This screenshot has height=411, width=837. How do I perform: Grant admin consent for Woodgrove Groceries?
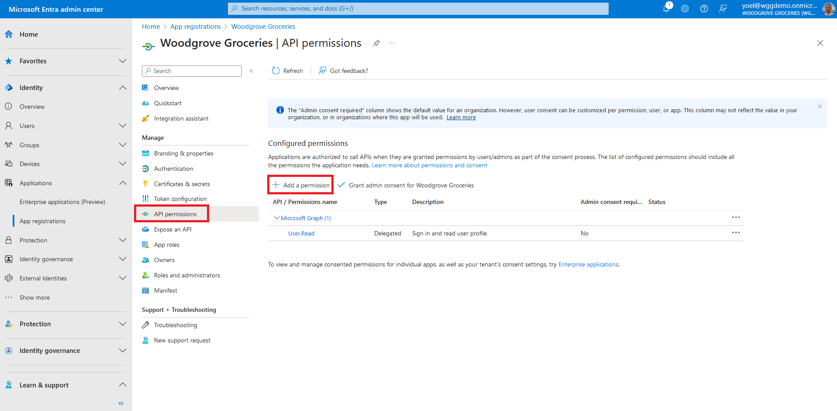(406, 185)
